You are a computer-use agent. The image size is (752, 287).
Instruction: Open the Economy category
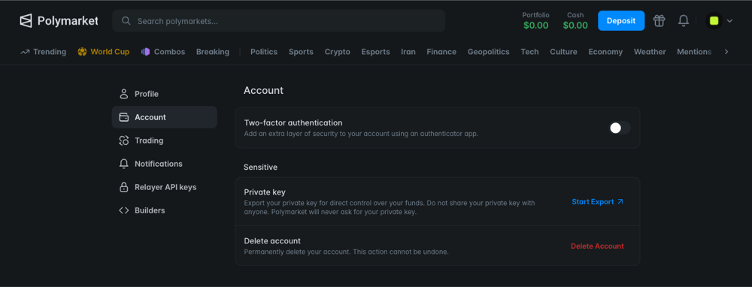[x=605, y=52]
